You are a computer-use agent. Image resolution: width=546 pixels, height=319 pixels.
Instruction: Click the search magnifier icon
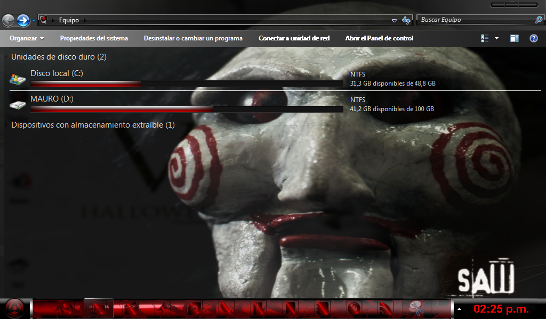[539, 20]
